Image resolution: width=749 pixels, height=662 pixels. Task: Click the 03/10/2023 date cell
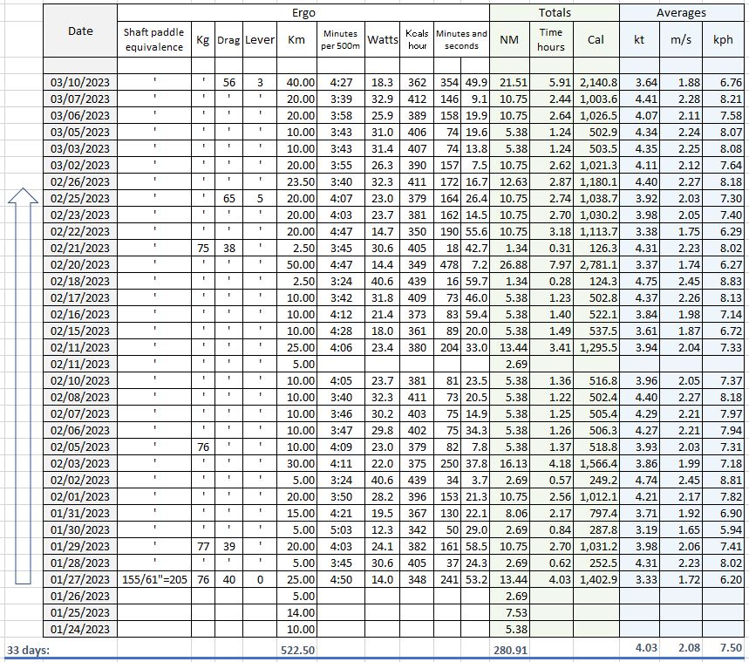79,82
